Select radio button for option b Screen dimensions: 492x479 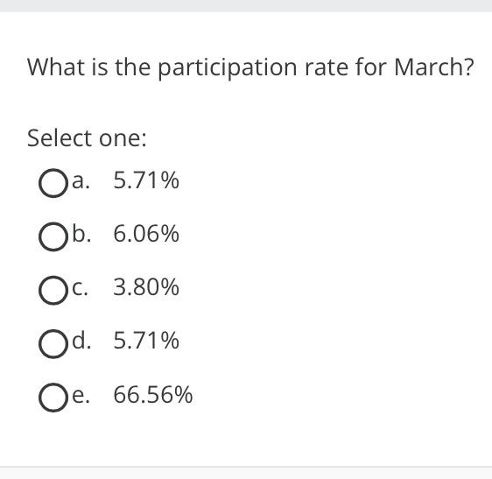click(53, 236)
